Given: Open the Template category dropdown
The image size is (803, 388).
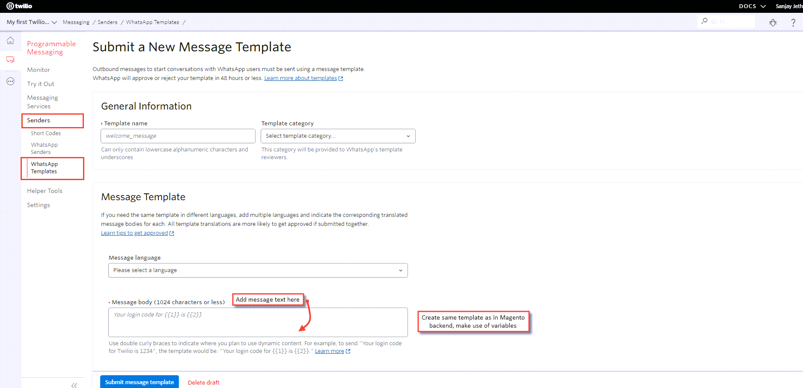Looking at the screenshot, I should pos(338,136).
